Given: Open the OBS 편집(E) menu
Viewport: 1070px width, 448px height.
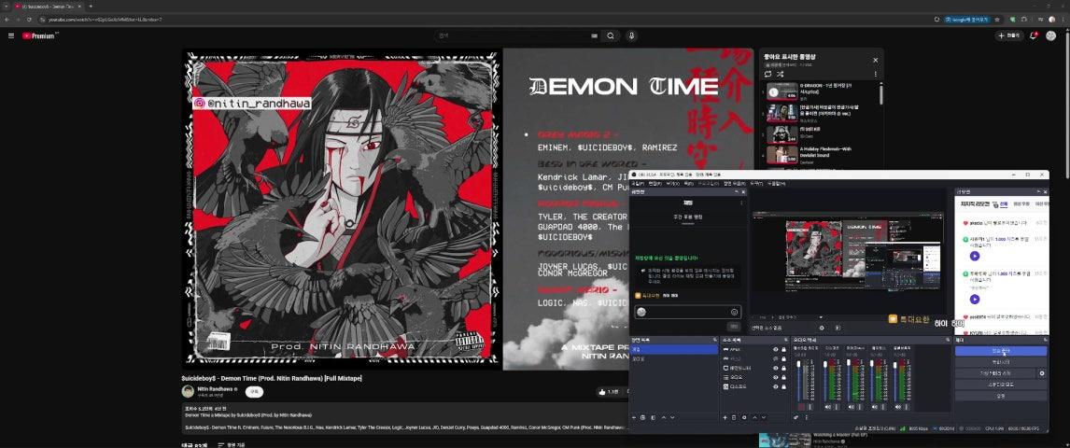Looking at the screenshot, I should (655, 184).
